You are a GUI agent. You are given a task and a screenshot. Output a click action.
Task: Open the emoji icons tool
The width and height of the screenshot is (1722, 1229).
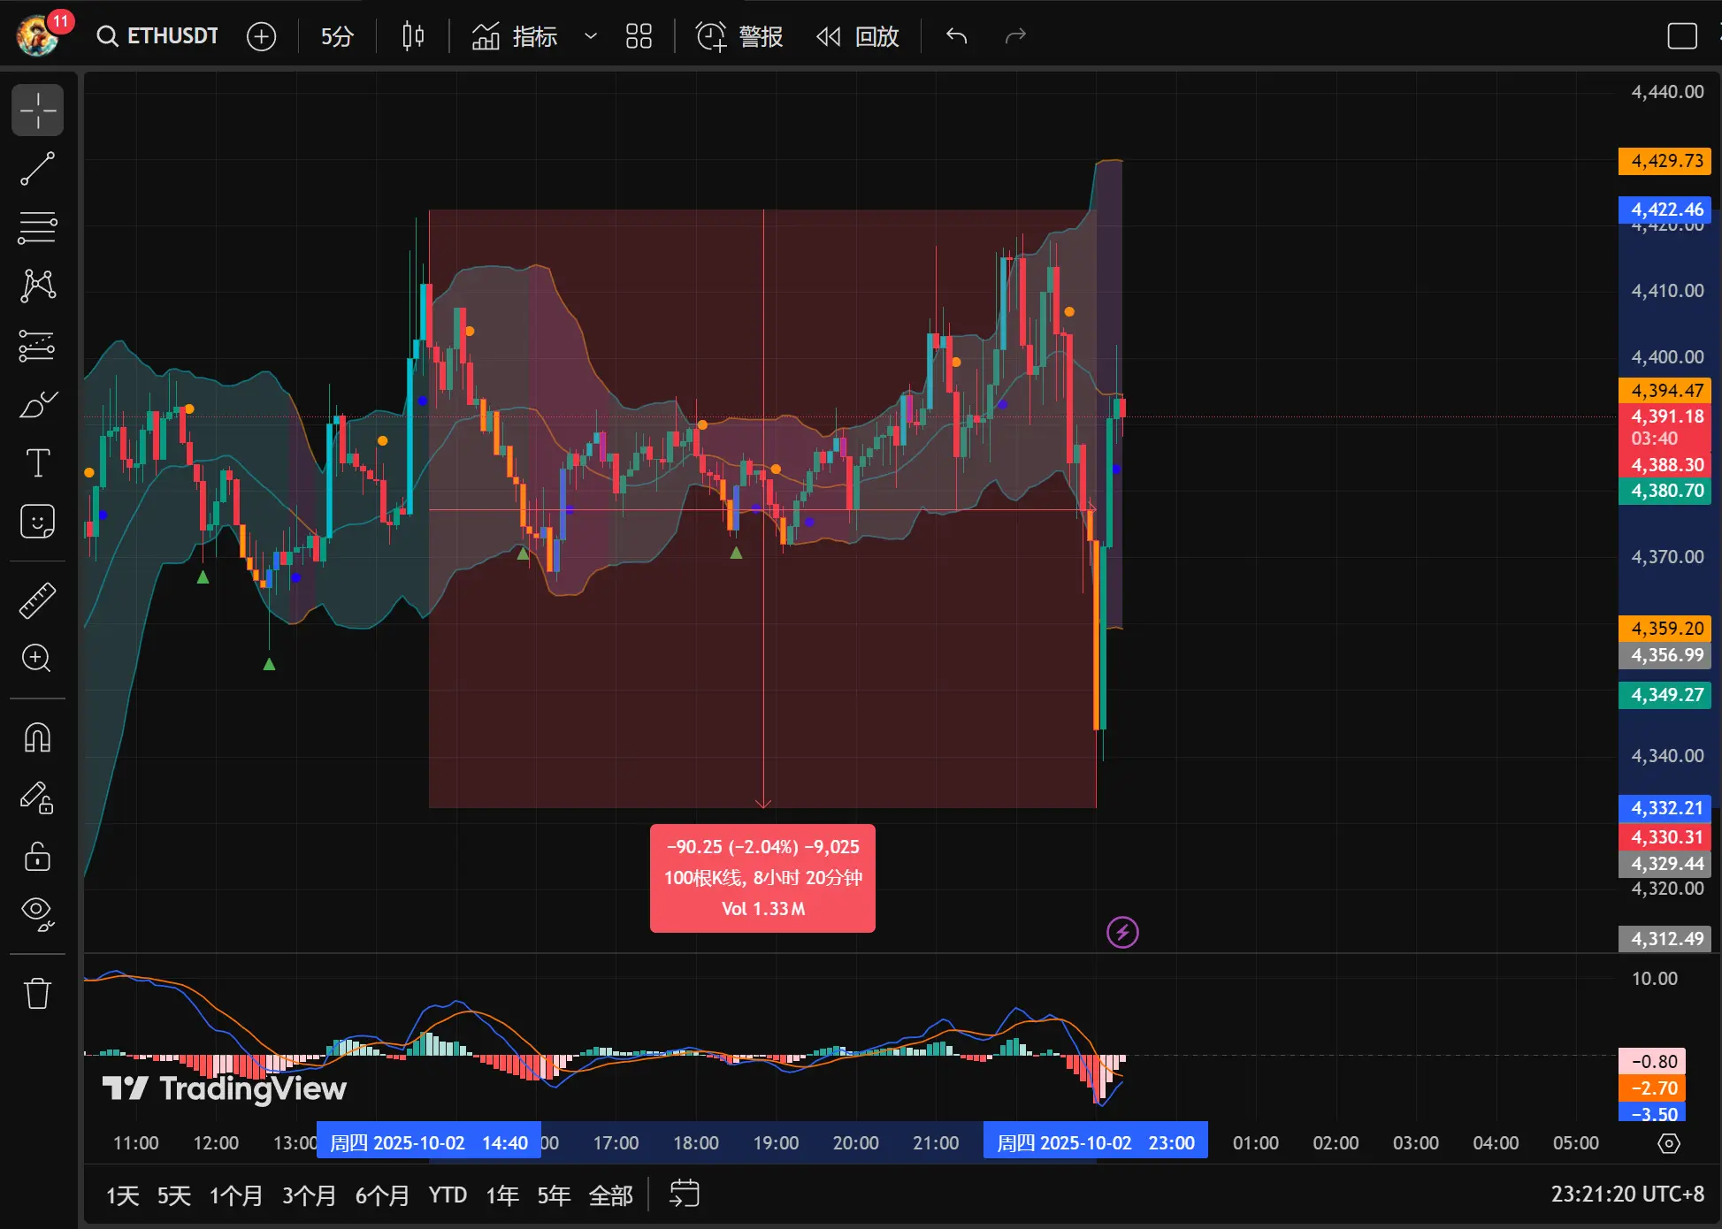tap(37, 522)
